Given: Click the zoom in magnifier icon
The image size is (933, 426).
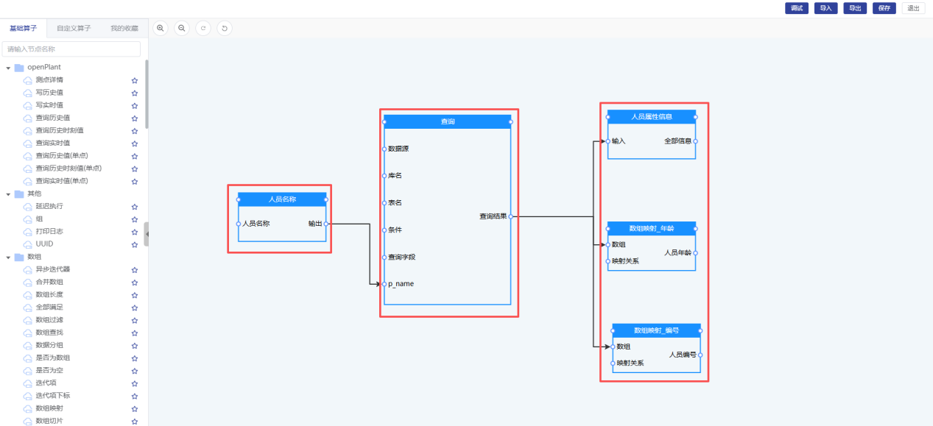Looking at the screenshot, I should coord(161,28).
